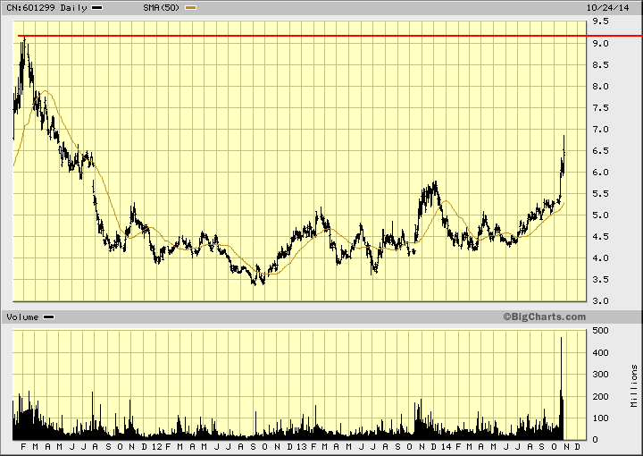Select the black swatch next to Volume

[48, 317]
